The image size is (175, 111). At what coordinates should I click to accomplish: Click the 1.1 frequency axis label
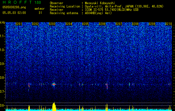[3, 36]
